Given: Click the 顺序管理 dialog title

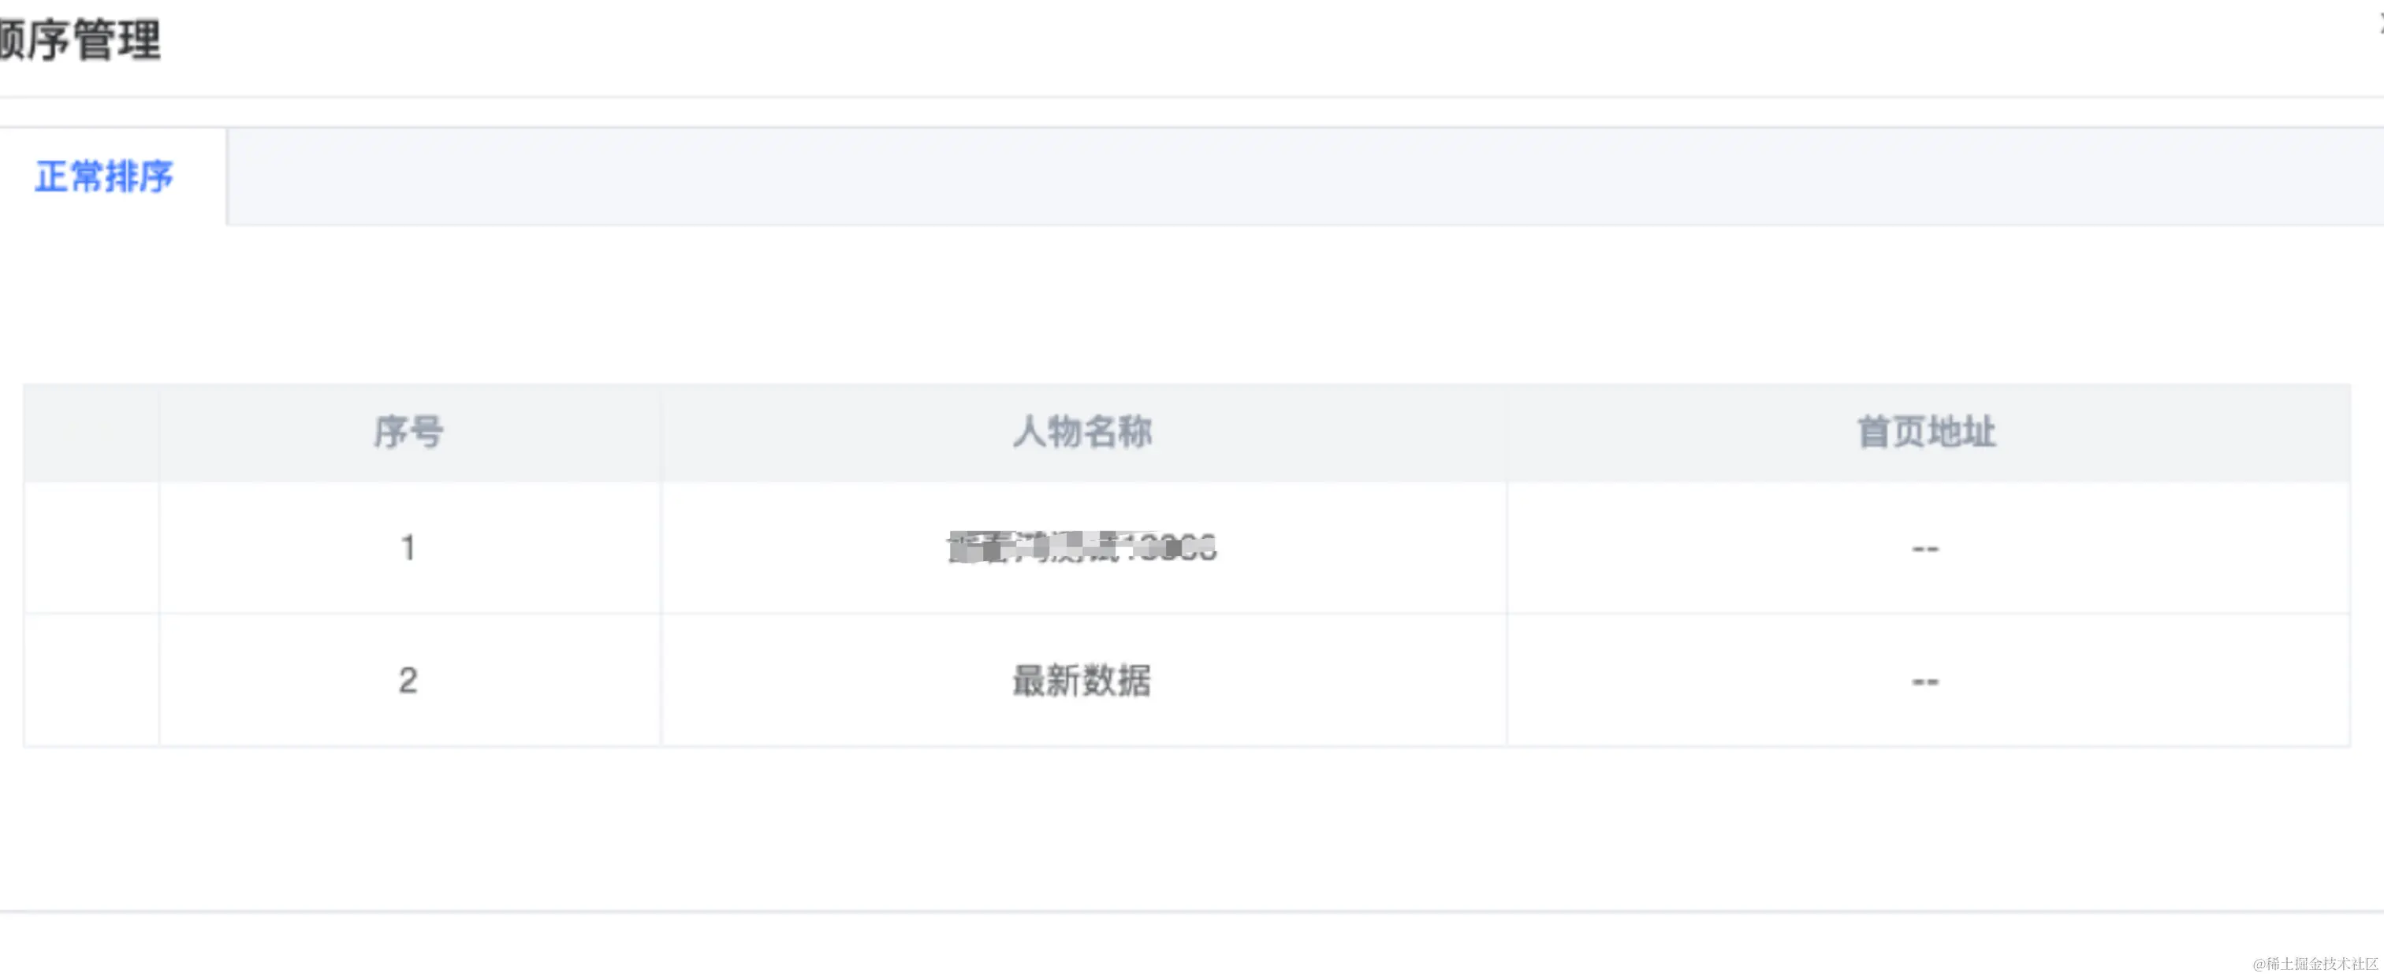Looking at the screenshot, I should click(80, 41).
